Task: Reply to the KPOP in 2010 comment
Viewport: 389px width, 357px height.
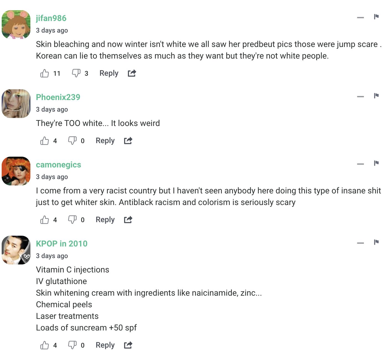Action: 105,345
